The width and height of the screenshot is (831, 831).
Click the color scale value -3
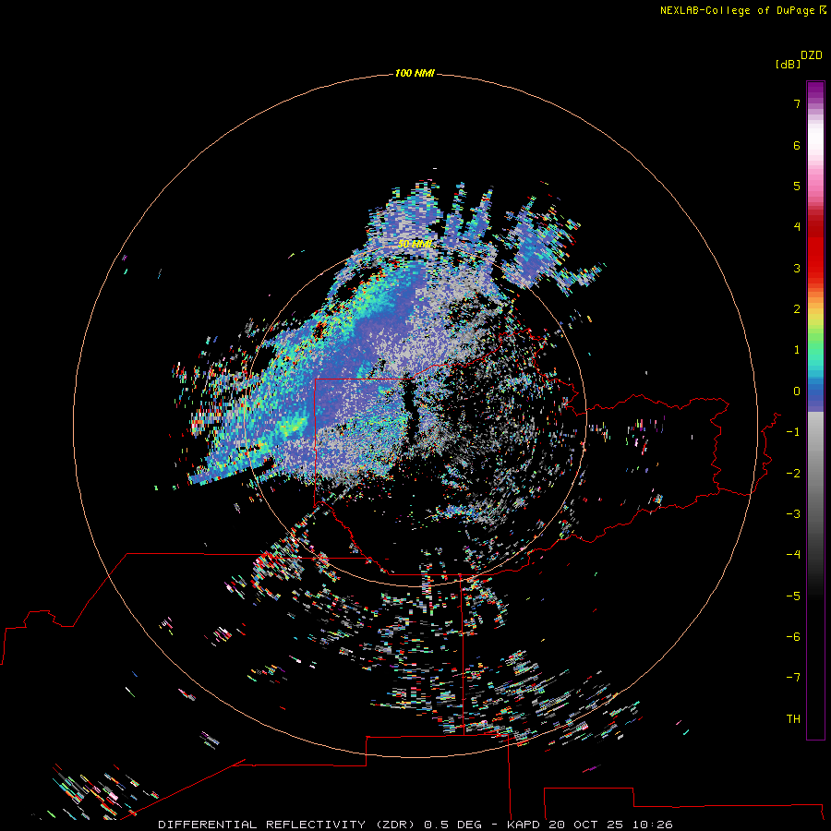click(793, 514)
